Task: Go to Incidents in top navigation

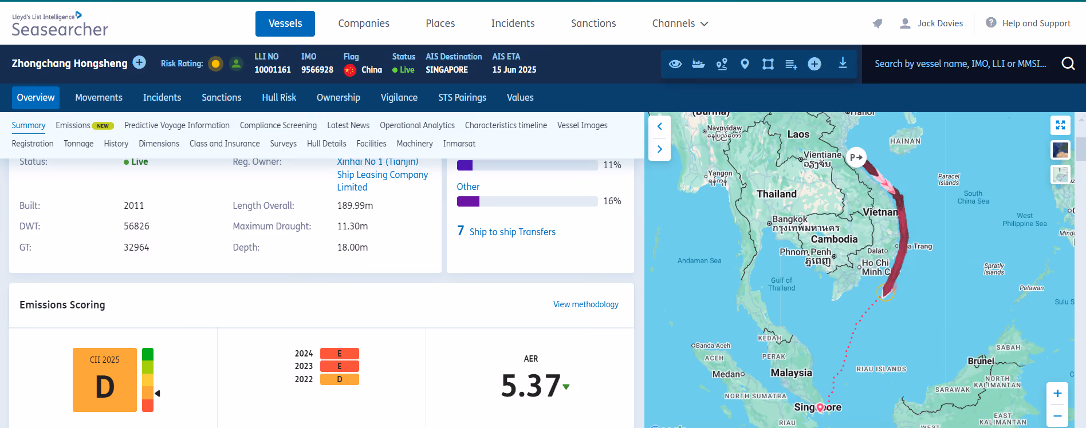Action: (x=513, y=23)
